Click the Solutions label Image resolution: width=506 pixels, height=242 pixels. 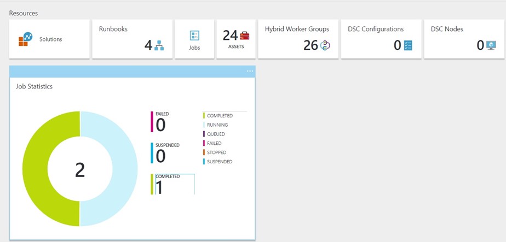pos(51,39)
